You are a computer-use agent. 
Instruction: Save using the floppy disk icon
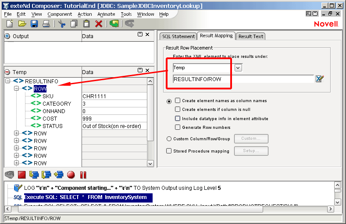pos(34,24)
